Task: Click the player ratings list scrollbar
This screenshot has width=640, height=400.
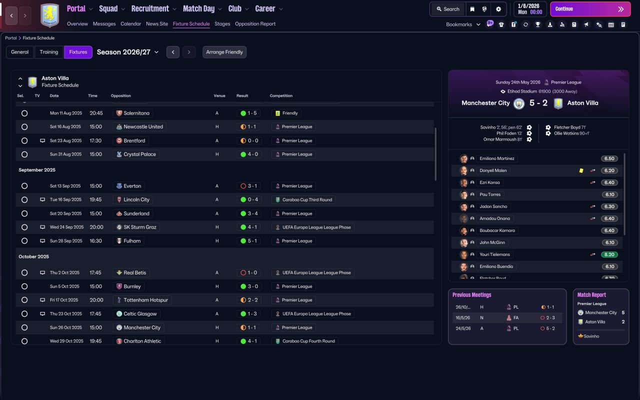Action: pyautogui.click(x=624, y=194)
